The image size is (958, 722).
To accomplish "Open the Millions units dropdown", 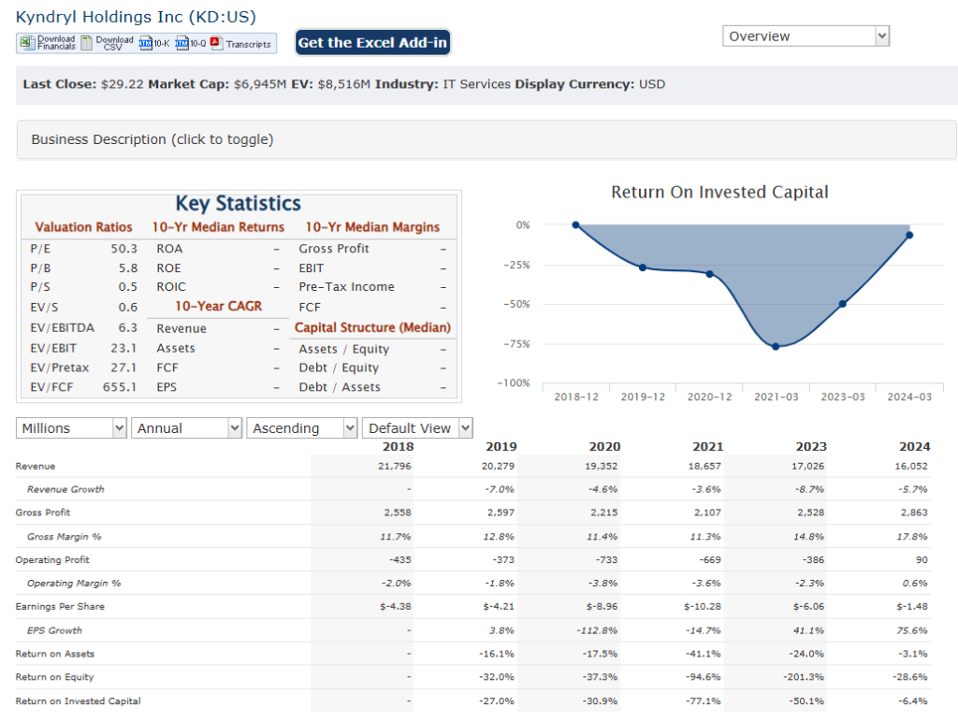I will [71, 428].
